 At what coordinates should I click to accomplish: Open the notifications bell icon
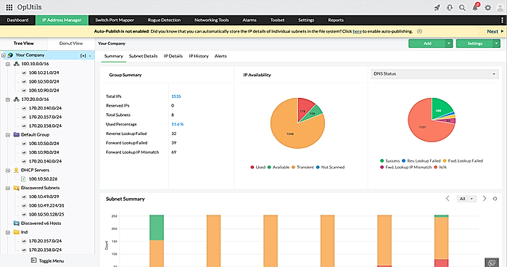tap(475, 7)
